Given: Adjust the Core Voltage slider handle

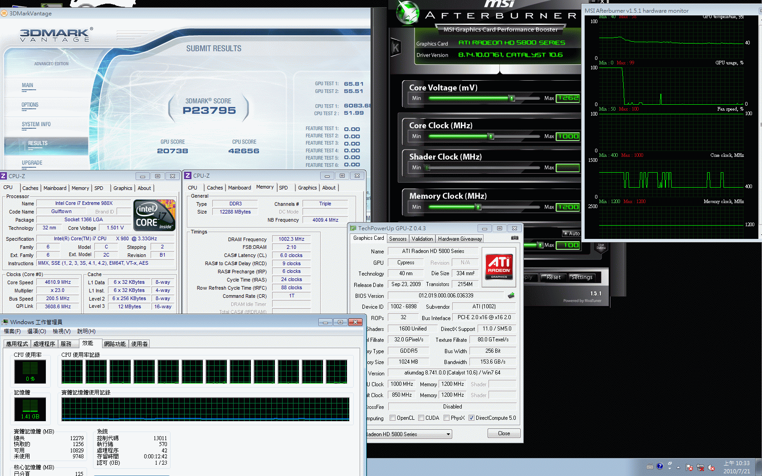Looking at the screenshot, I should coord(512,98).
